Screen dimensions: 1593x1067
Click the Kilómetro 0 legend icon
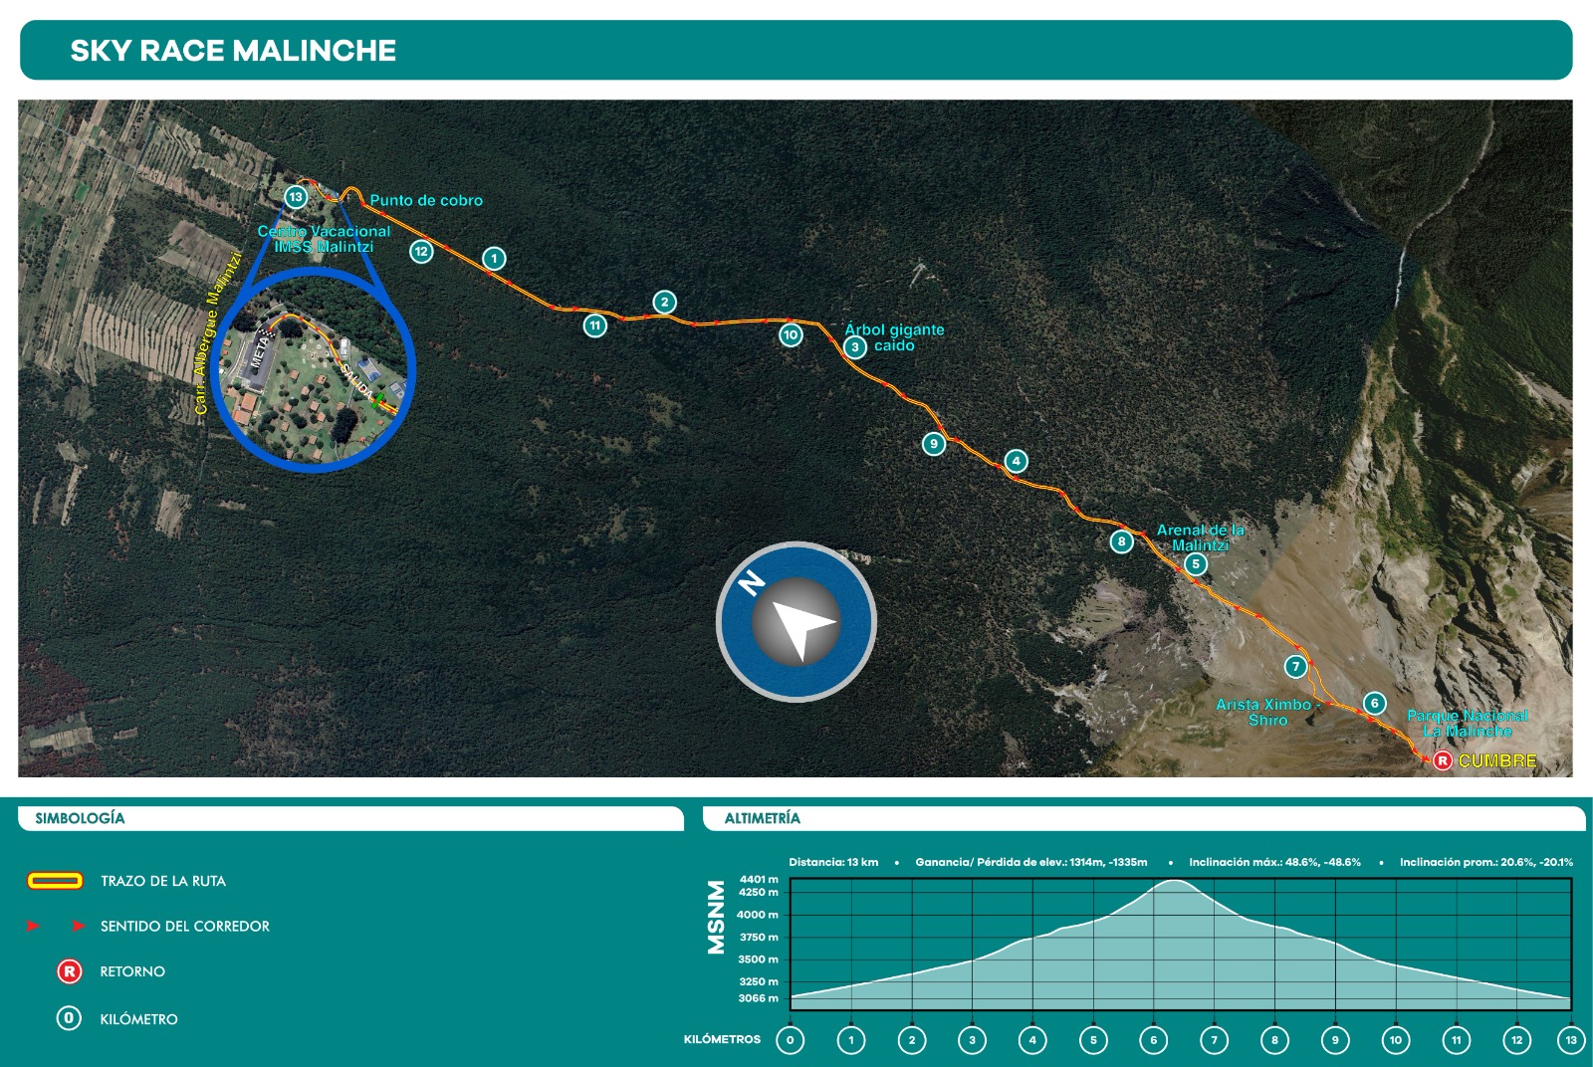point(69,1018)
